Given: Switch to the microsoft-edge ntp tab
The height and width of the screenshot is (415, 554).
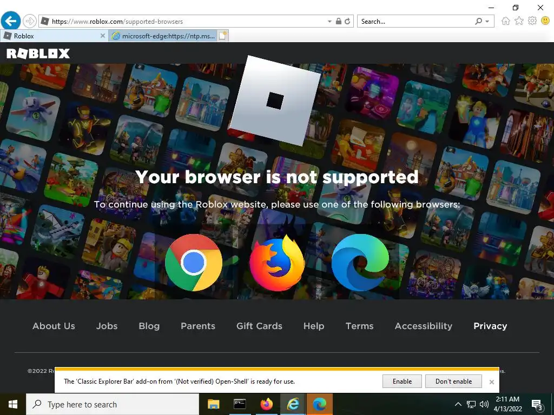Looking at the screenshot, I should pyautogui.click(x=163, y=36).
